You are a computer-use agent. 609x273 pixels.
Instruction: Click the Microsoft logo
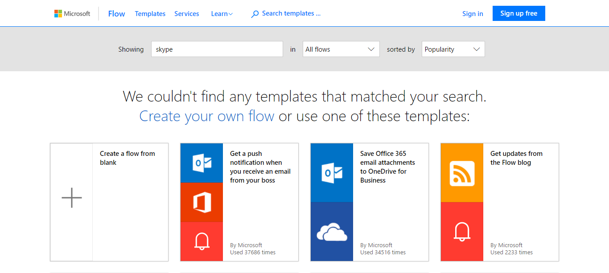[x=72, y=13]
